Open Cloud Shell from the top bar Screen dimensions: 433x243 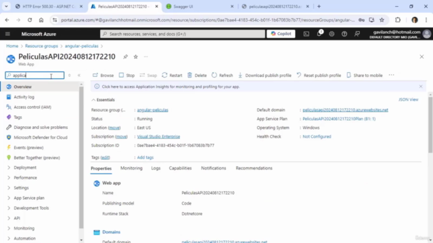pyautogui.click(x=306, y=34)
